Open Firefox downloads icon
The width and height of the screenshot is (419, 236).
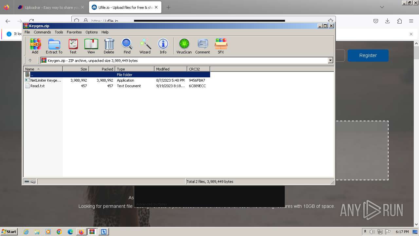coord(388,21)
